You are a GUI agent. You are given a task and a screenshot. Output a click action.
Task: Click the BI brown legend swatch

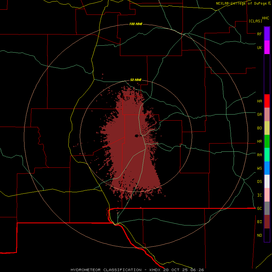pos(267,222)
